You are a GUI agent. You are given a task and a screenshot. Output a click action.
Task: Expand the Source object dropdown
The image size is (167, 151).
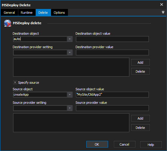(70, 94)
